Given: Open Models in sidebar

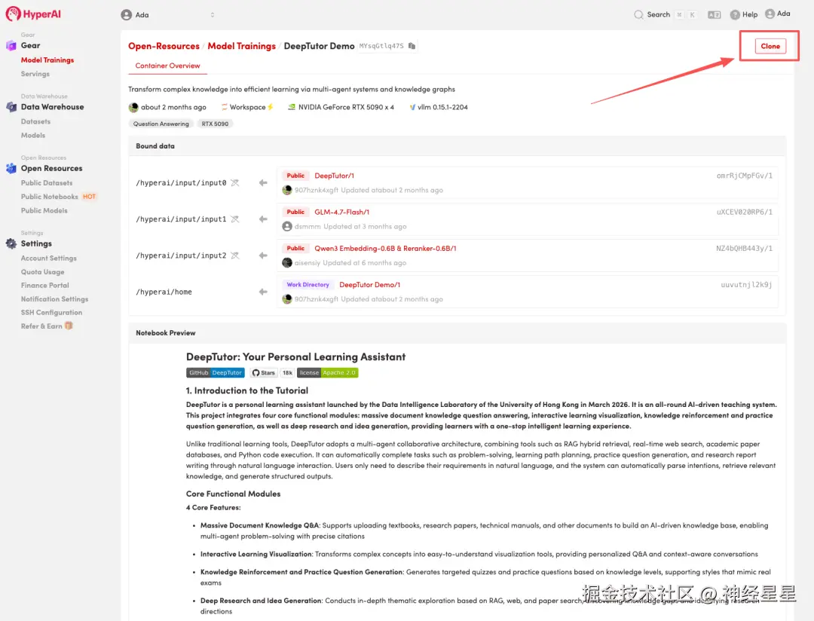Looking at the screenshot, I should [33, 135].
